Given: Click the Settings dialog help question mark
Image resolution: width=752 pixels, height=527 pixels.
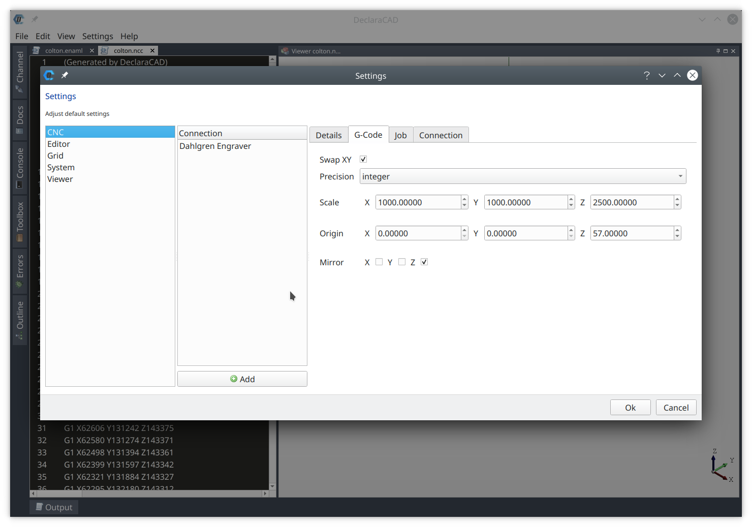Looking at the screenshot, I should tap(646, 75).
